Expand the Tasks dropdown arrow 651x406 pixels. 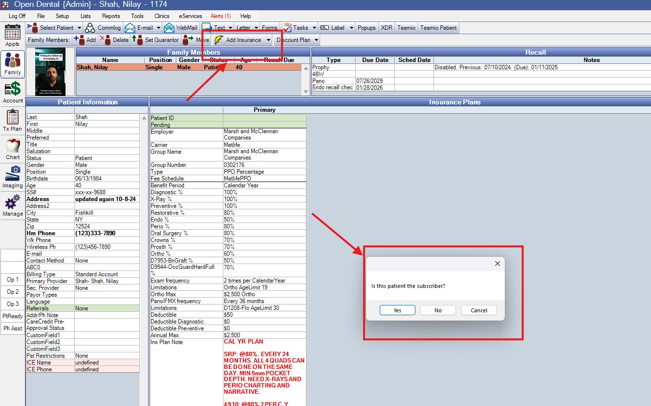tap(314, 28)
